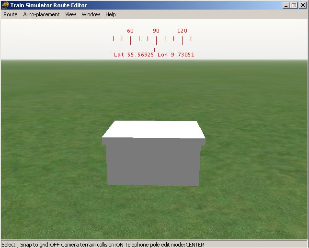Click the Select mode status text

click(9, 245)
